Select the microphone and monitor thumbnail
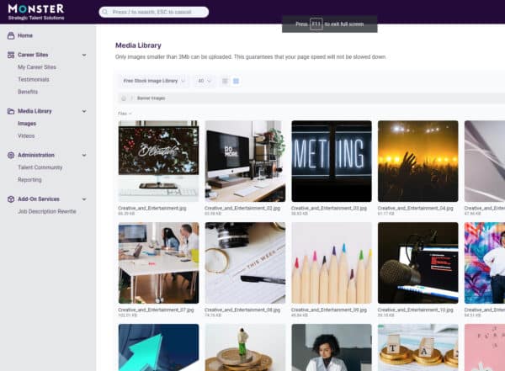This screenshot has width=505, height=371. click(418, 262)
